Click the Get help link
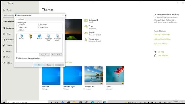This screenshot has height=104, width=185. (161, 52)
